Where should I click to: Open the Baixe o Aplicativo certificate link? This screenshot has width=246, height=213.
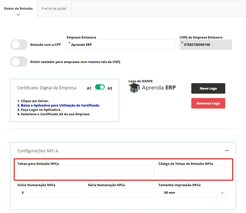(x=60, y=105)
